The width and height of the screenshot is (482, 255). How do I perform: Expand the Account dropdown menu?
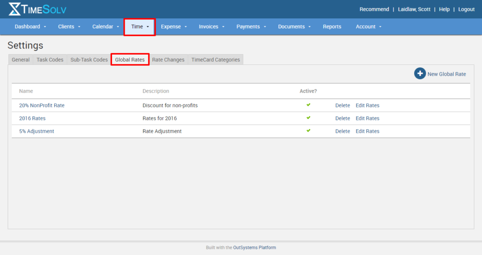pyautogui.click(x=368, y=27)
